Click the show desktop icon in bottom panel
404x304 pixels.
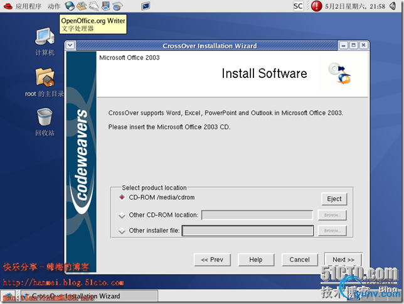click(8, 296)
